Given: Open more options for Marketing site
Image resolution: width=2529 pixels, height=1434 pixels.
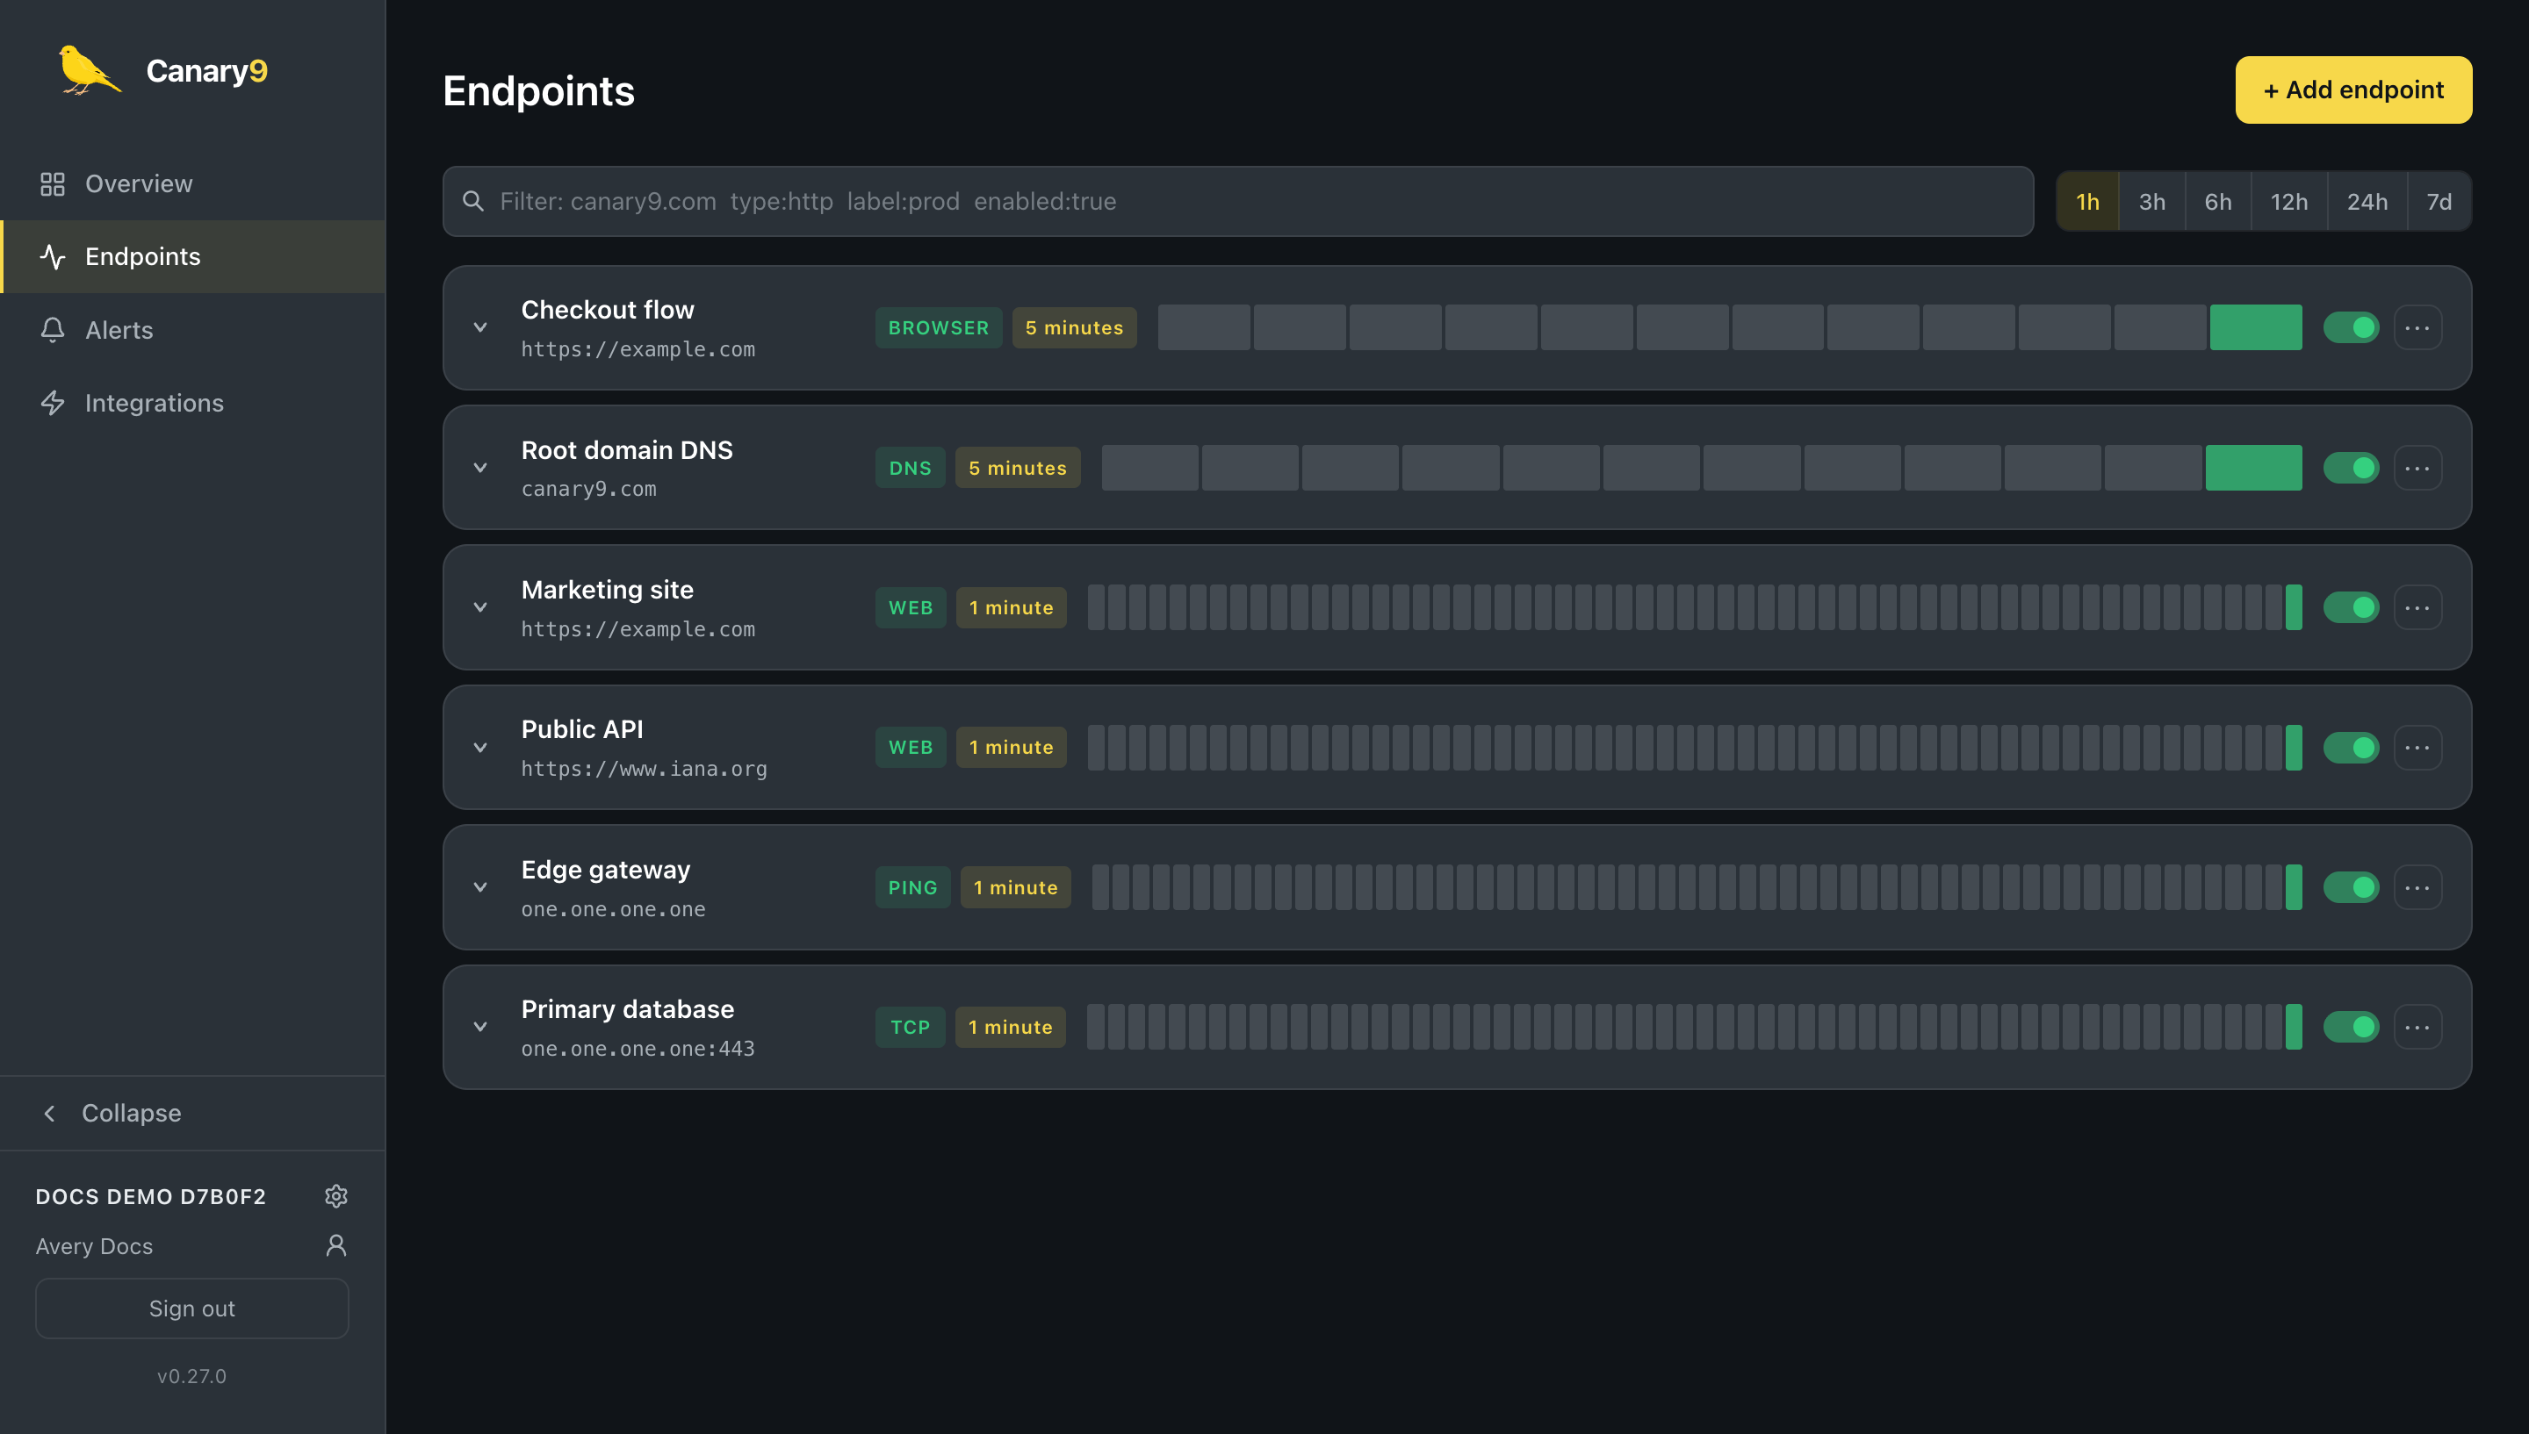Looking at the screenshot, I should pyautogui.click(x=2417, y=607).
